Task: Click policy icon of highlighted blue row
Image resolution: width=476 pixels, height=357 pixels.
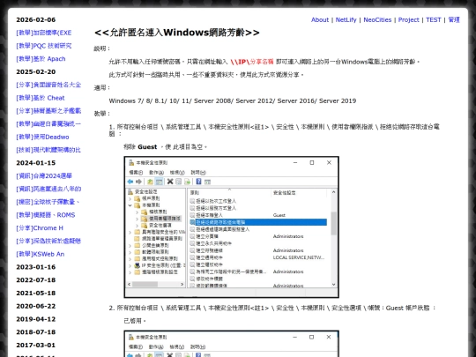Action: click(192, 222)
